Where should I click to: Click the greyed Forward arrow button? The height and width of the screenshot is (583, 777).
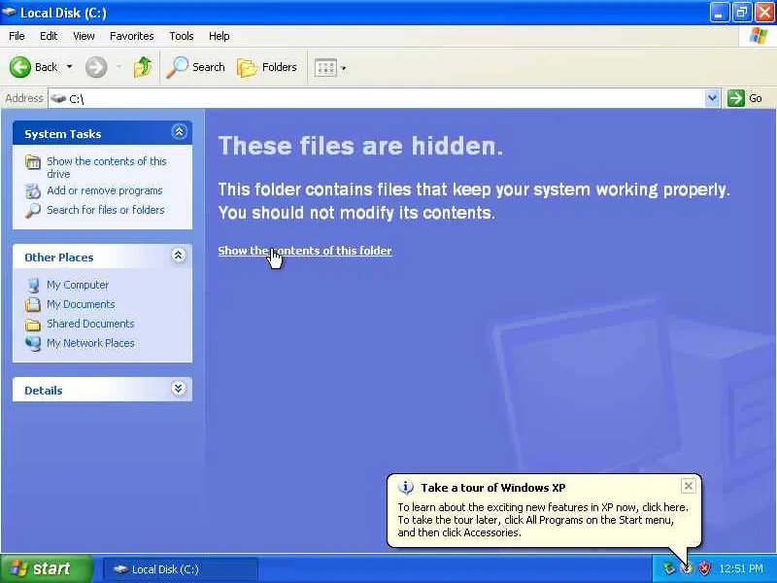pos(96,67)
